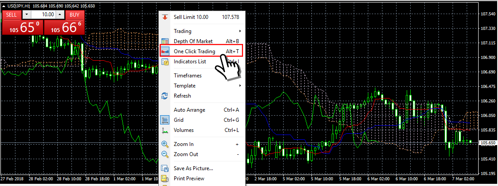Click the Print Preview icon
This screenshot has width=498, height=186.
point(165,179)
